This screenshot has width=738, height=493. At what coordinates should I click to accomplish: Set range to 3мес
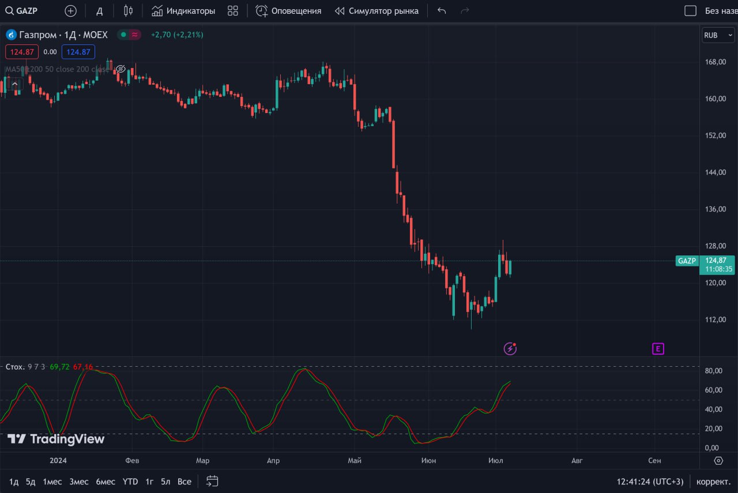tap(79, 481)
